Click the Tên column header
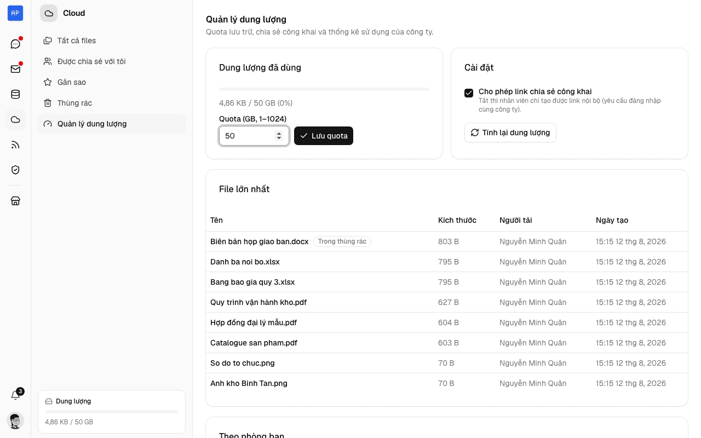The width and height of the screenshot is (701, 438). pyautogui.click(x=216, y=220)
